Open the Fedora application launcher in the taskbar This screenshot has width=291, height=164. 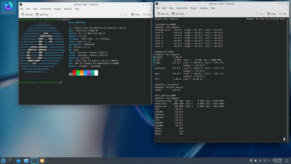[x=3, y=161]
